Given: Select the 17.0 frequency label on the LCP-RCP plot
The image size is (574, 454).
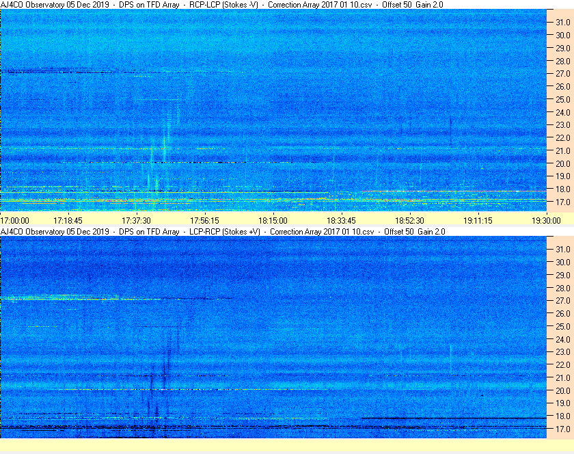Looking at the screenshot, I should pos(563,429).
